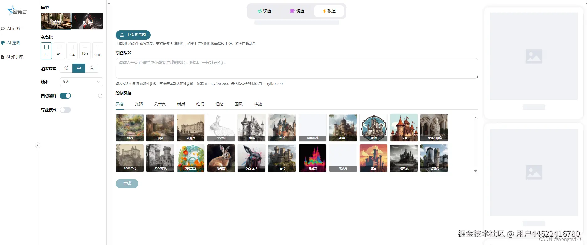Open the second result image placeholder
The height and width of the screenshot is (245, 587).
click(534, 172)
